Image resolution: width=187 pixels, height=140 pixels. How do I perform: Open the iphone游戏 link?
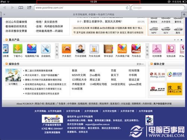pos(135,84)
